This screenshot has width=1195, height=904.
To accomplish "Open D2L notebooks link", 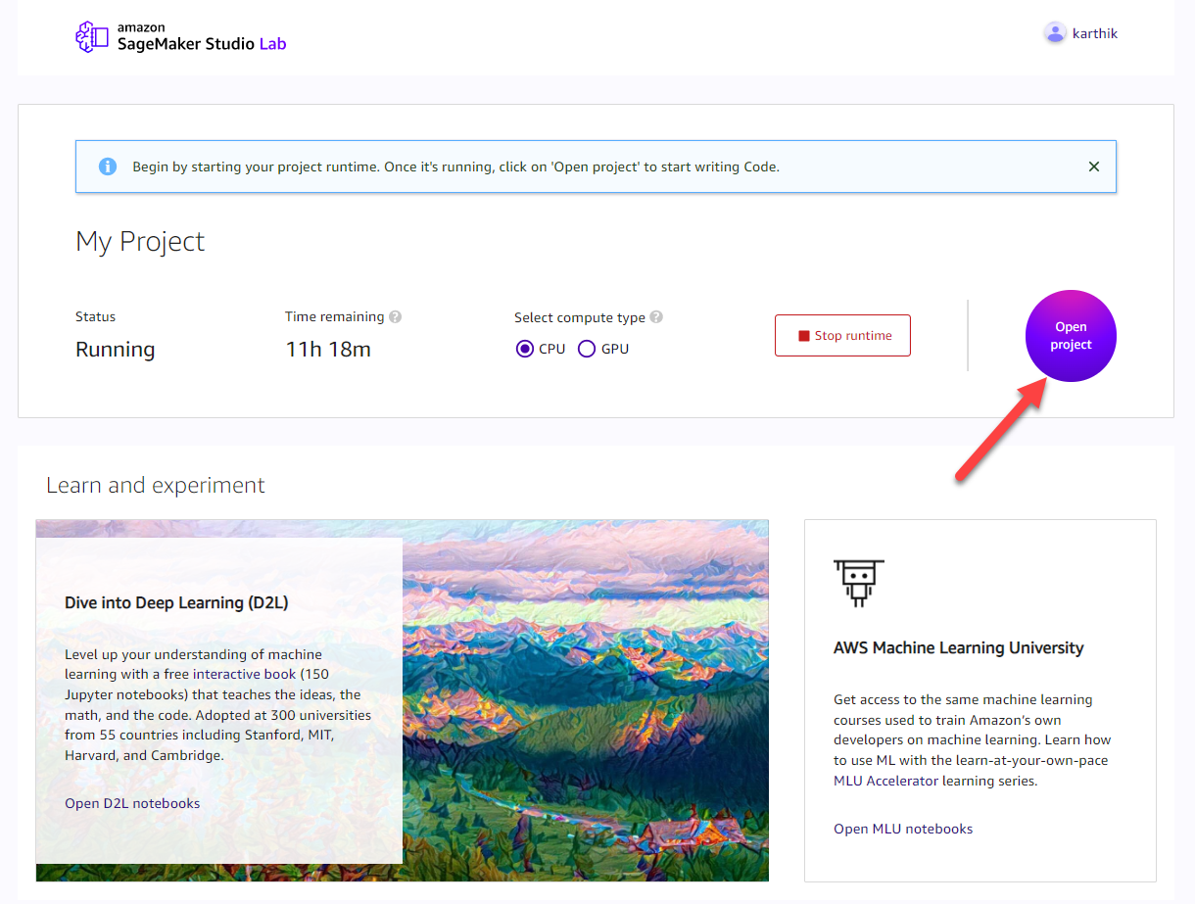I will click(x=132, y=803).
